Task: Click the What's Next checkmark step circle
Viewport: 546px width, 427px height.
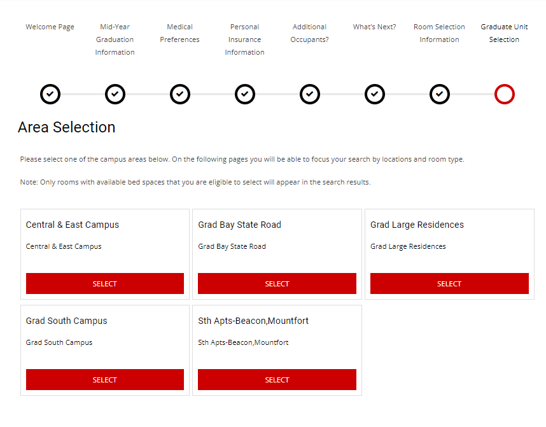Action: pyautogui.click(x=375, y=94)
